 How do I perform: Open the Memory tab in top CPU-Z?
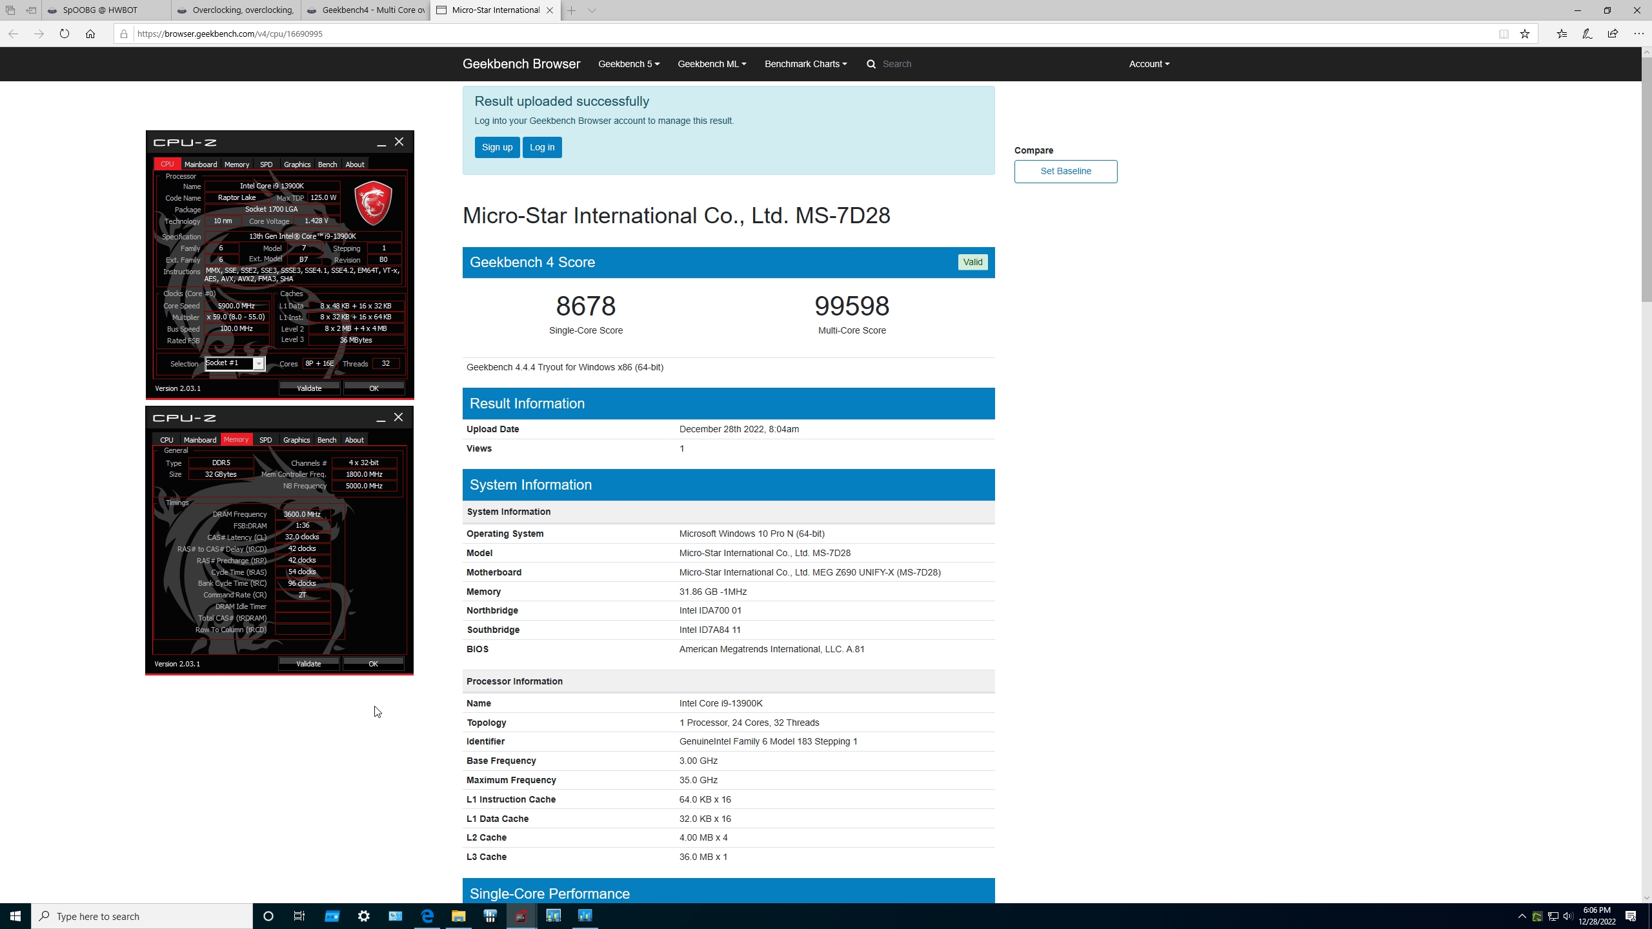coord(237,165)
